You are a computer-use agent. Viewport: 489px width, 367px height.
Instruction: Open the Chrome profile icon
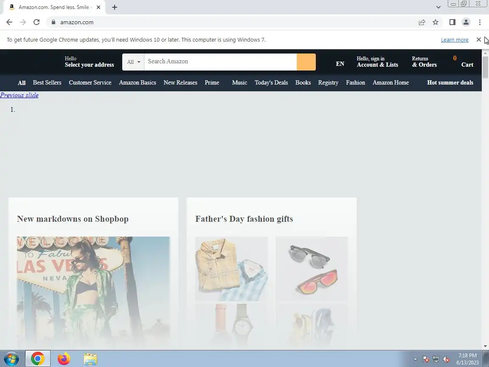click(x=466, y=22)
